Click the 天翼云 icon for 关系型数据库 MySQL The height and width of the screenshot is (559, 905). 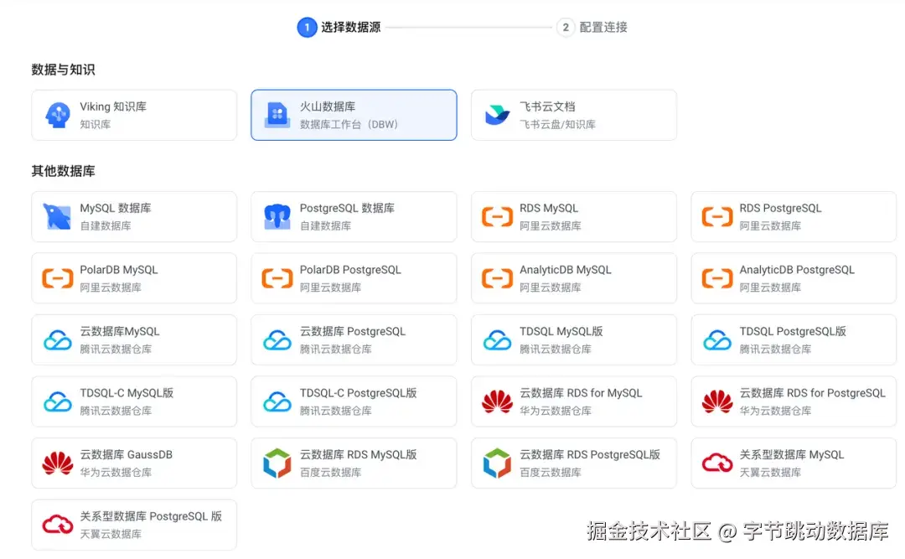pos(717,463)
